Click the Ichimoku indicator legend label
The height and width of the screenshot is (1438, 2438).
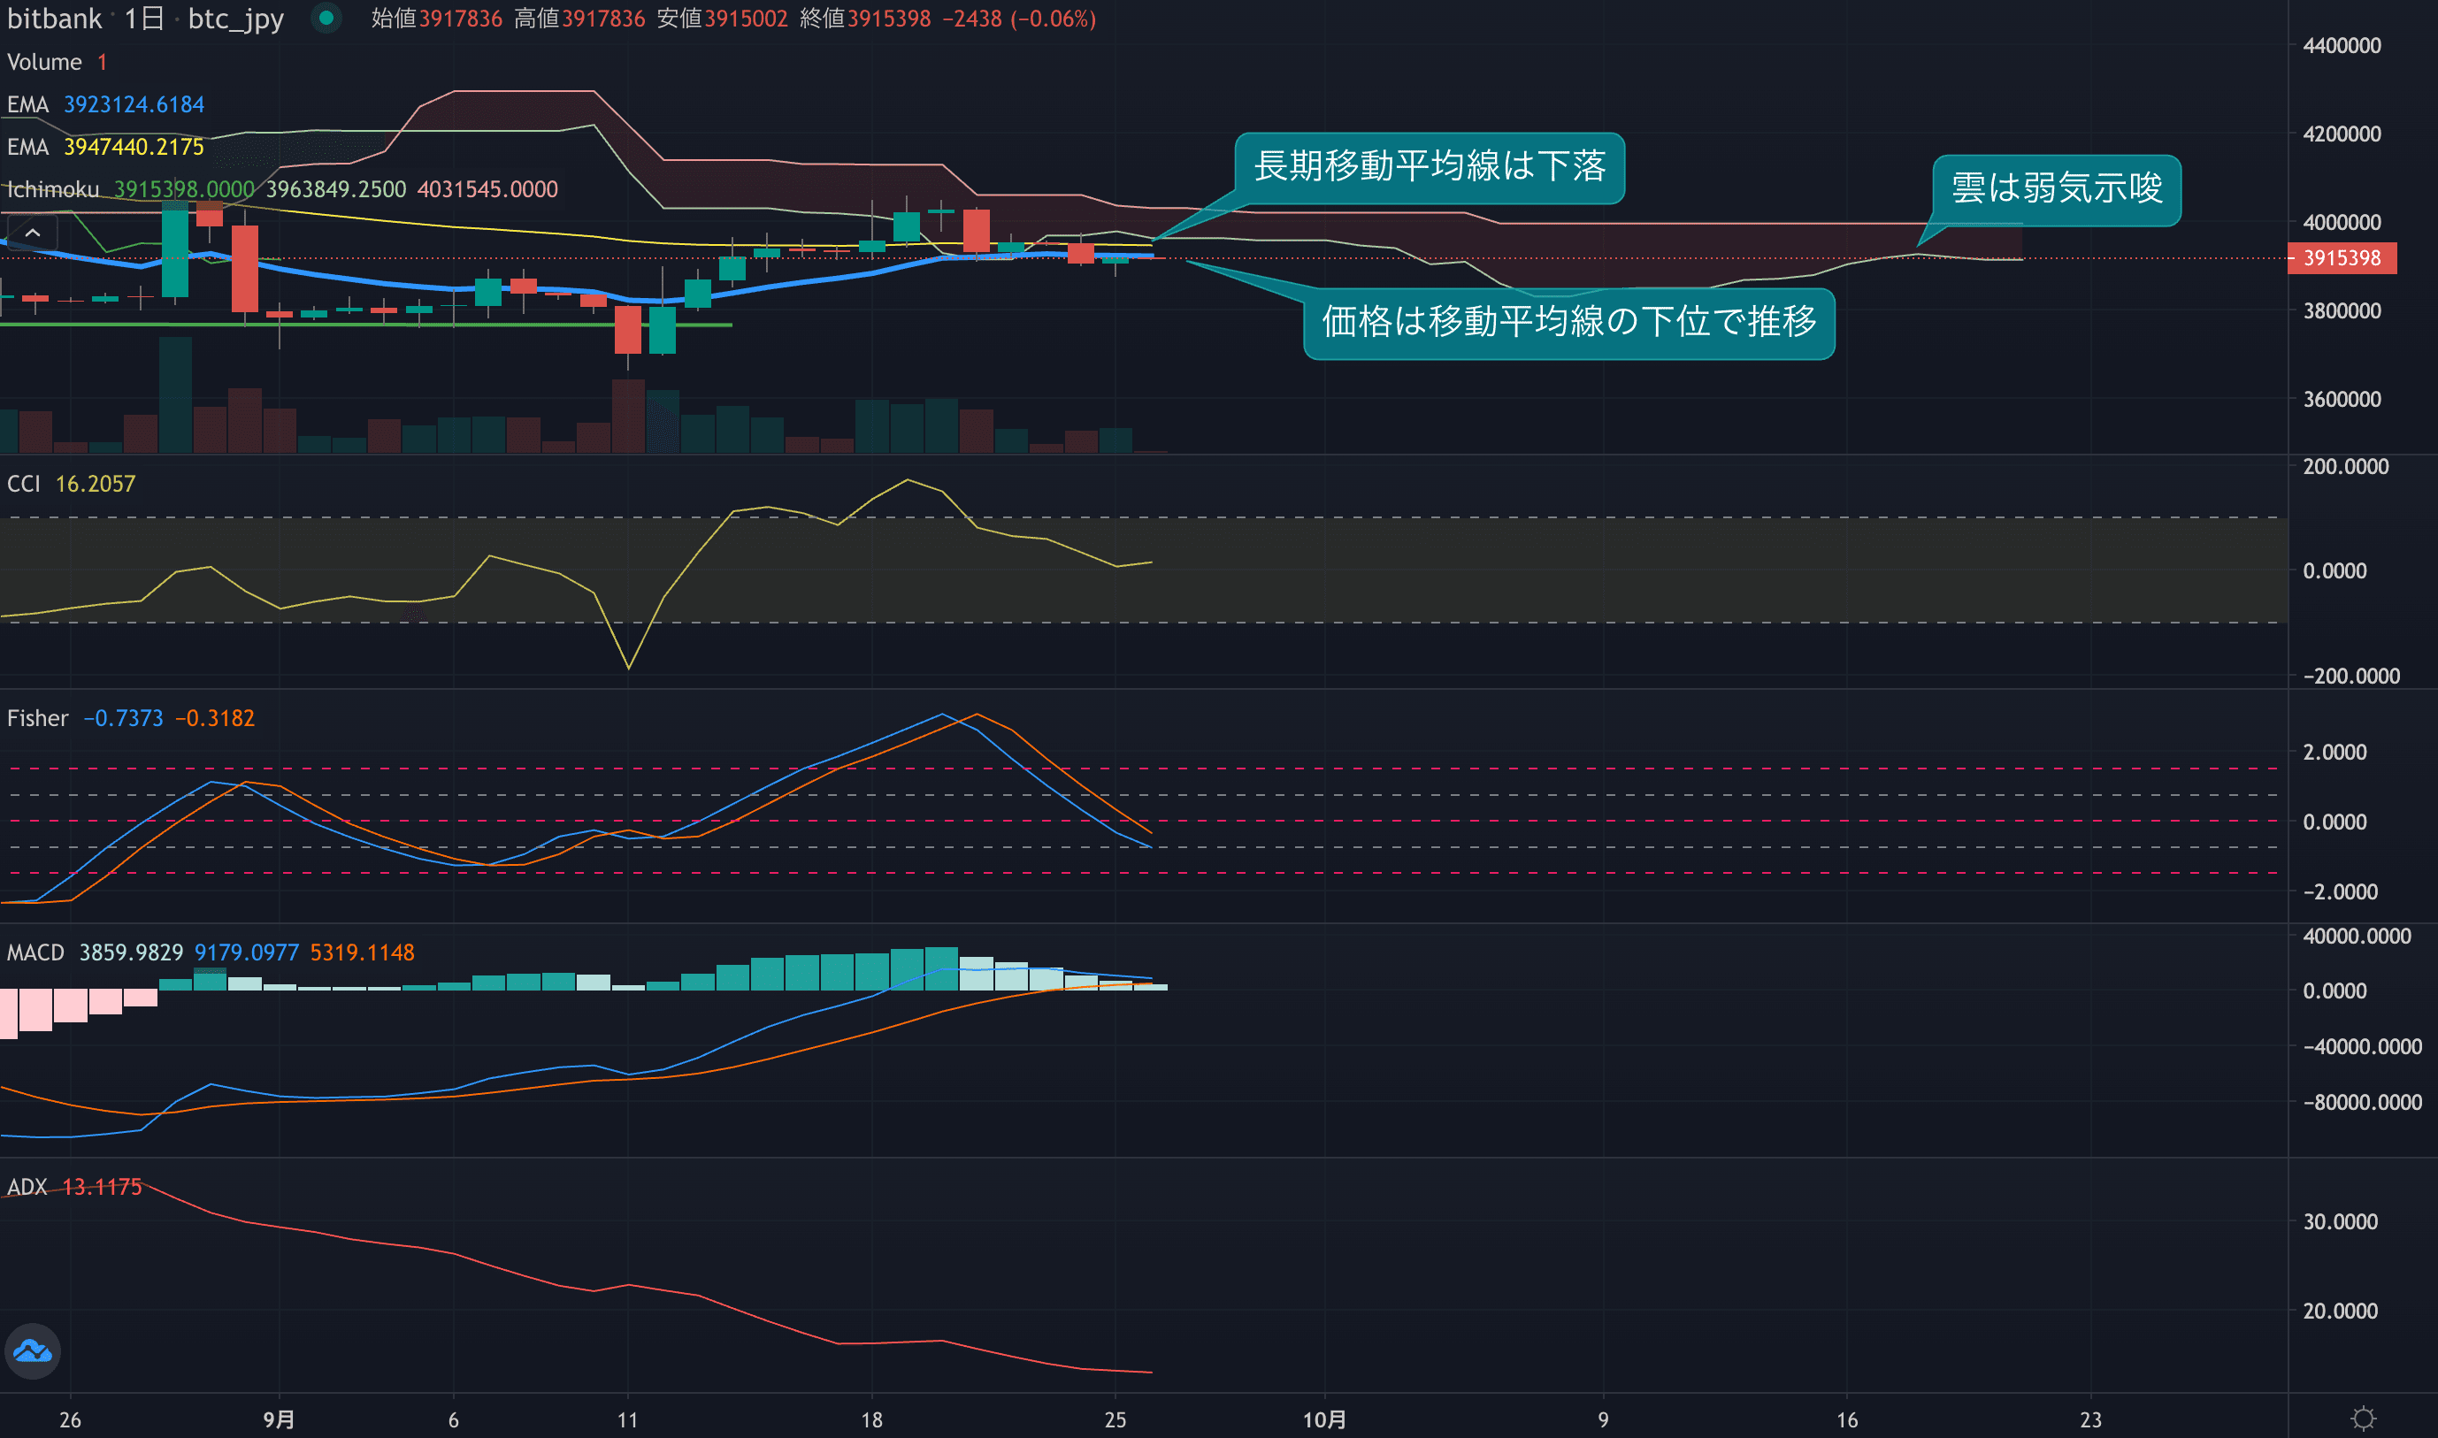point(53,190)
